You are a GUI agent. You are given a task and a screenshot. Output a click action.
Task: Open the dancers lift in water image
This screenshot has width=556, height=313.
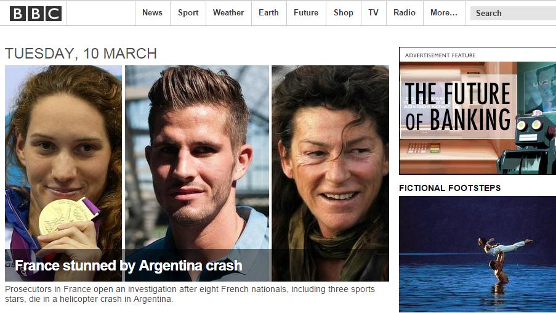pyautogui.click(x=477, y=254)
